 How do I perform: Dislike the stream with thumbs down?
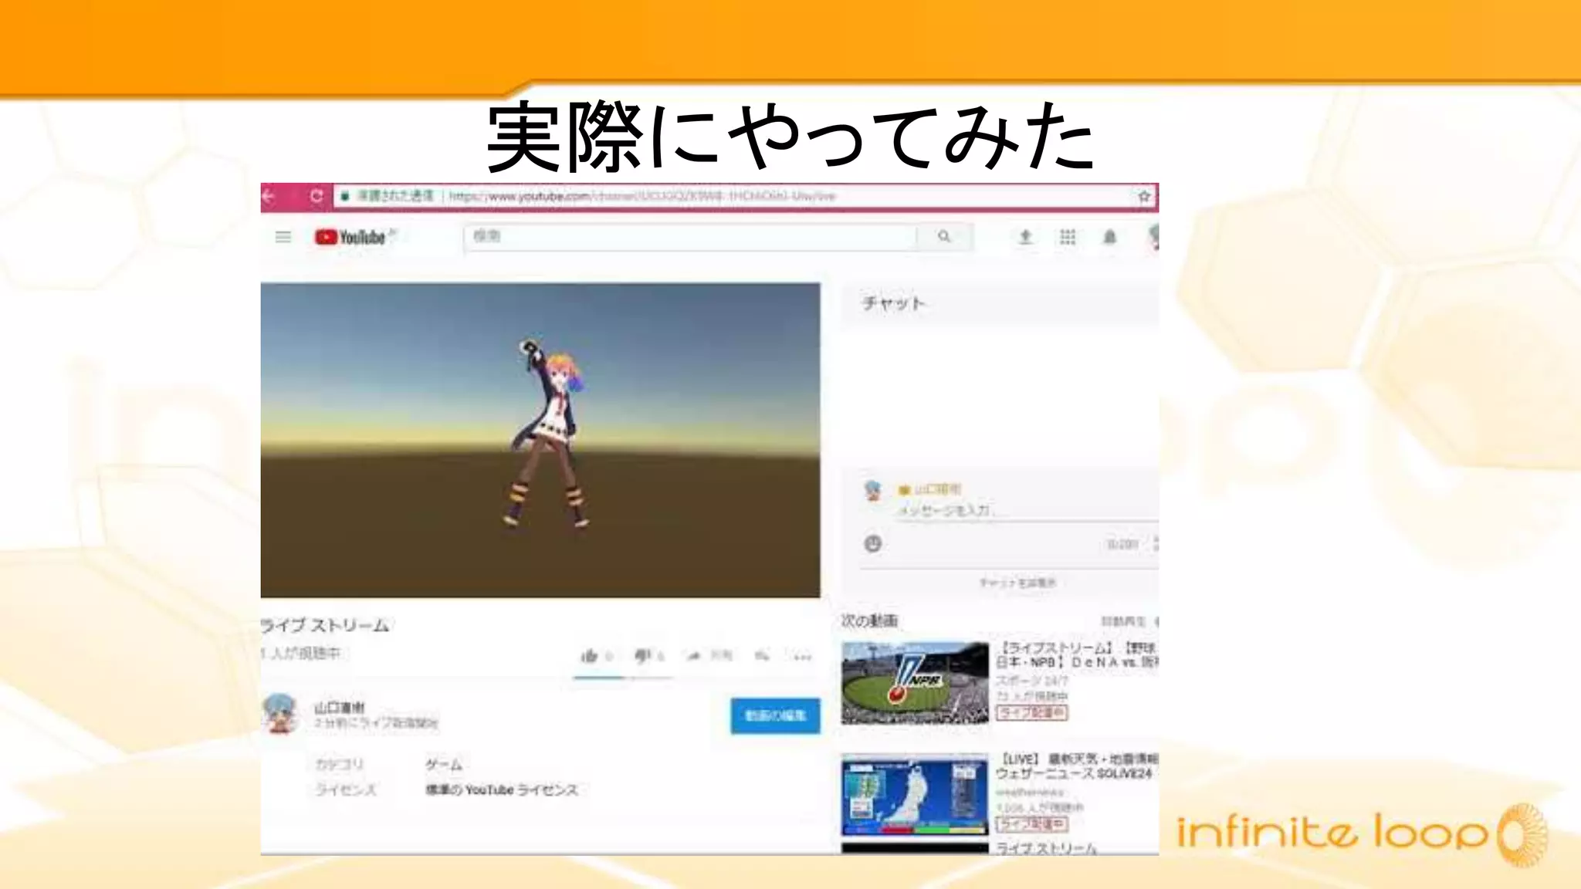[643, 656]
